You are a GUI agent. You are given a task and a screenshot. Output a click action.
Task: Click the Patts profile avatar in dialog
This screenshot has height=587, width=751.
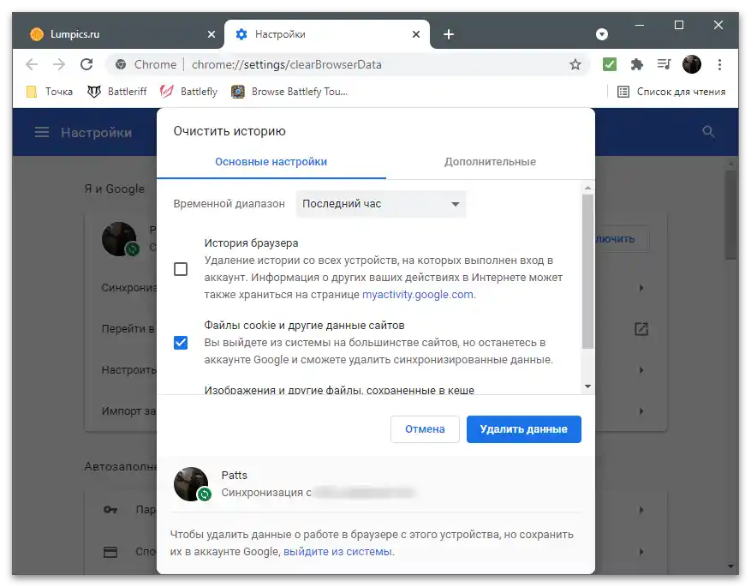click(x=192, y=484)
